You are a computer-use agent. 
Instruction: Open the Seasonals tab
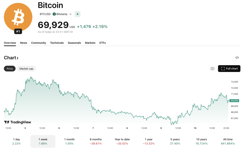[74, 43]
